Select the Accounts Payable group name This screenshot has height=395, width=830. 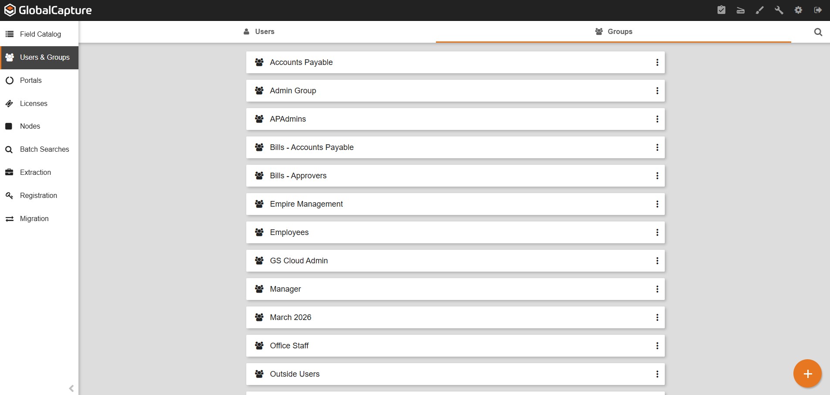coord(301,62)
